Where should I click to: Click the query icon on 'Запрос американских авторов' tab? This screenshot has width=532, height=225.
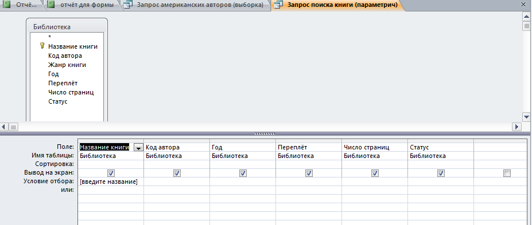coord(128,5)
